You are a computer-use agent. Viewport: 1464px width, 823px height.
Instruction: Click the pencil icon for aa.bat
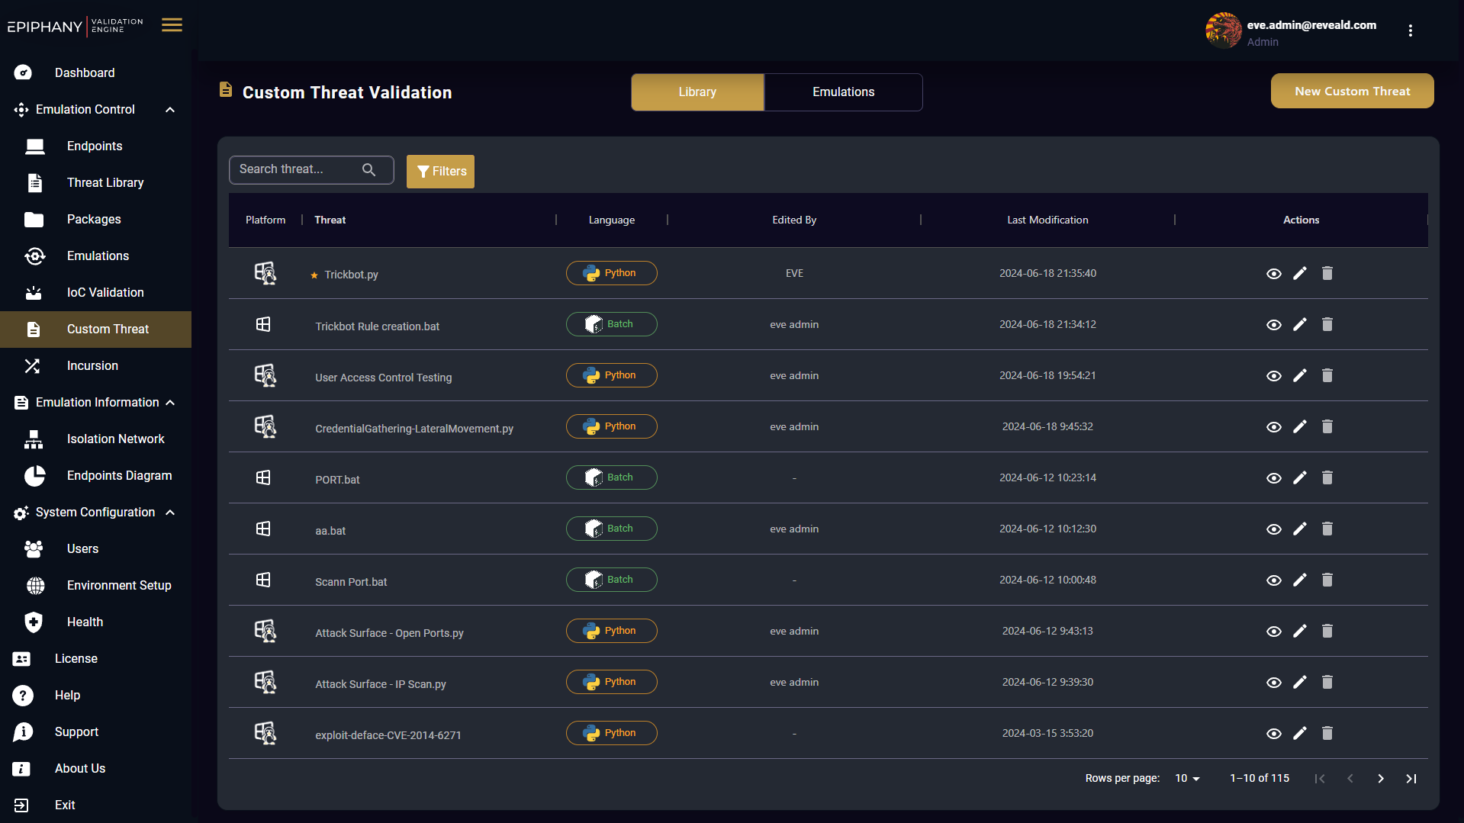point(1300,529)
